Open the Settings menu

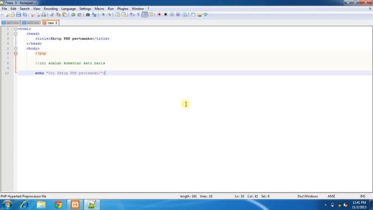(85, 9)
